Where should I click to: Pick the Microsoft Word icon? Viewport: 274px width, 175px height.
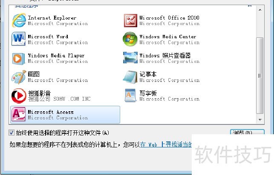[18, 39]
